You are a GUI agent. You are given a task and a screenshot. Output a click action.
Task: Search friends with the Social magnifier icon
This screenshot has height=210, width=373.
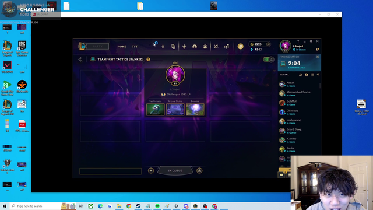(318, 75)
